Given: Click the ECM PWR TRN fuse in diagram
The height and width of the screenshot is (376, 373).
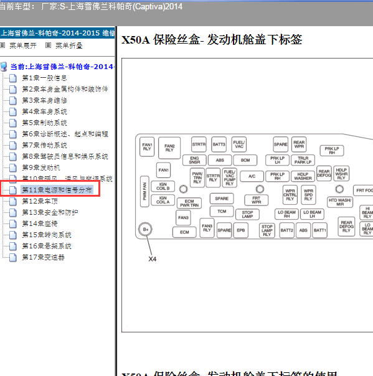Looking at the screenshot, I should point(189,203).
